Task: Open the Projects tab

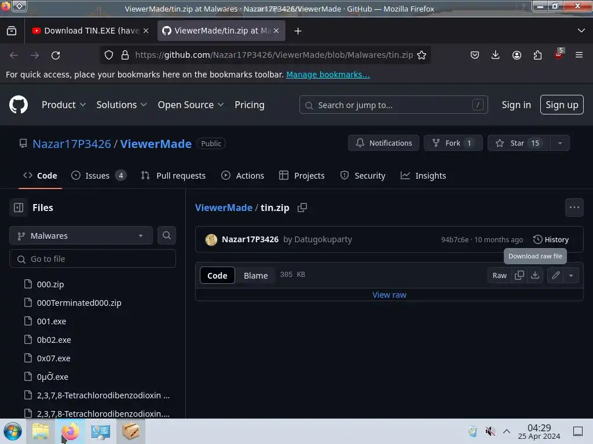Action: point(302,176)
